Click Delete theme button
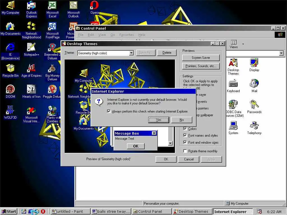 [167, 53]
